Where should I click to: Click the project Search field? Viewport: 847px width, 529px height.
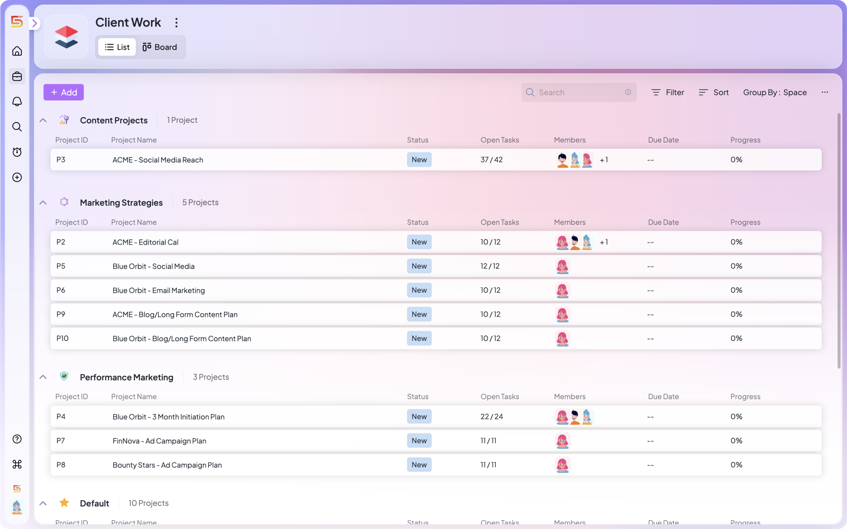coord(579,92)
